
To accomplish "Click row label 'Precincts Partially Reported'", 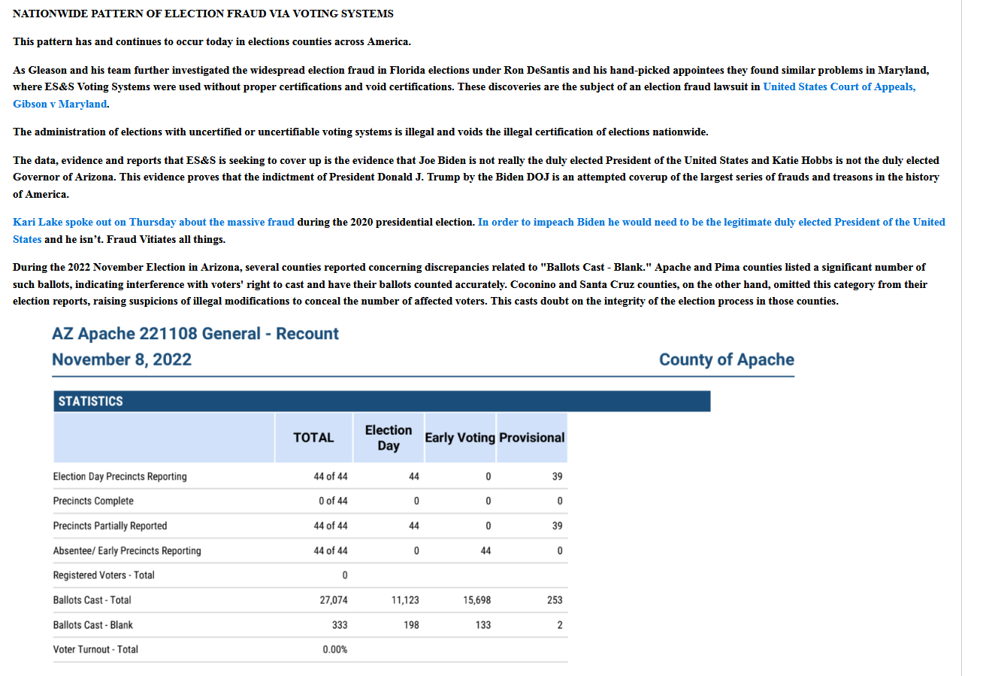I will click(110, 526).
